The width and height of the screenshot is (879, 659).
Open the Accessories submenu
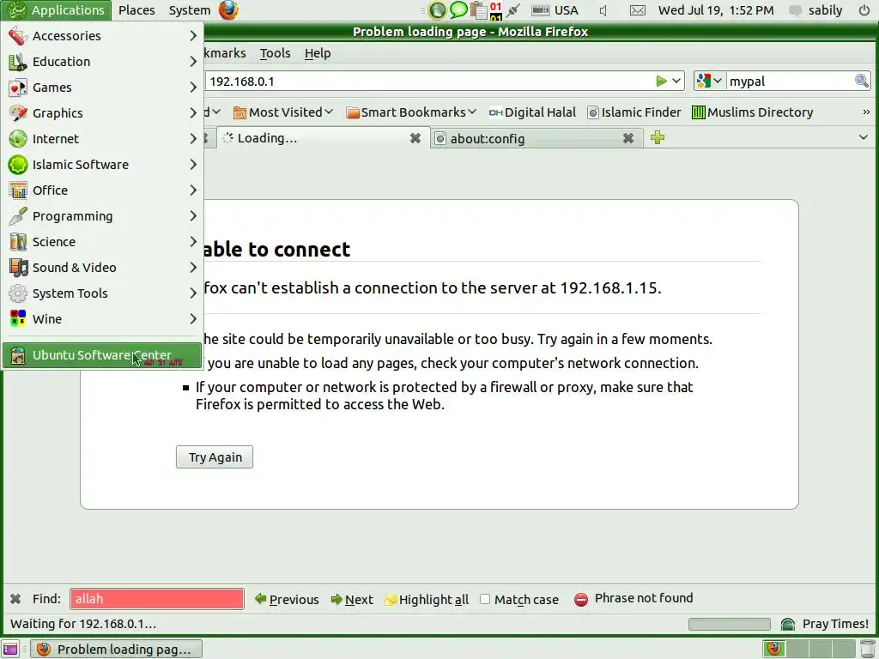102,36
